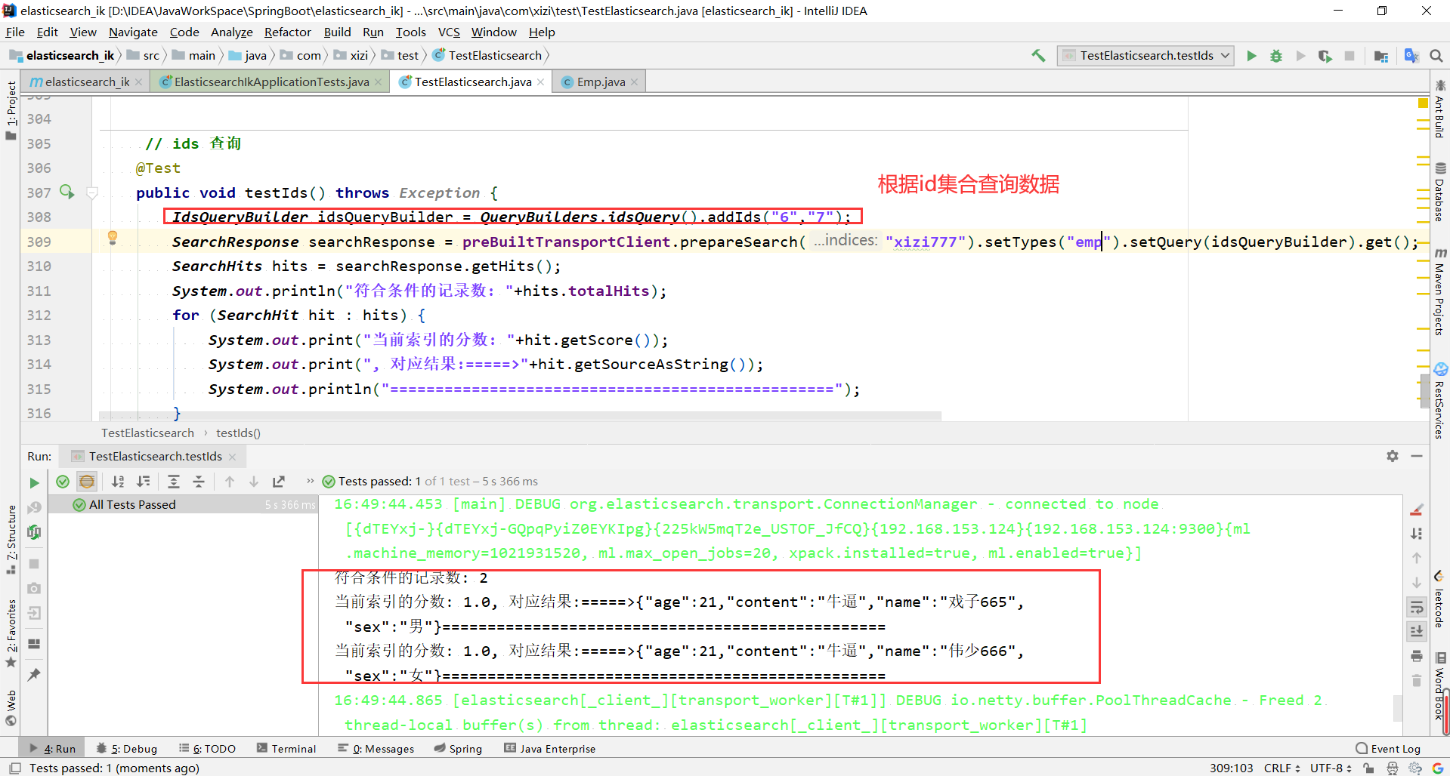Open the Structure tool window

[x=11, y=539]
